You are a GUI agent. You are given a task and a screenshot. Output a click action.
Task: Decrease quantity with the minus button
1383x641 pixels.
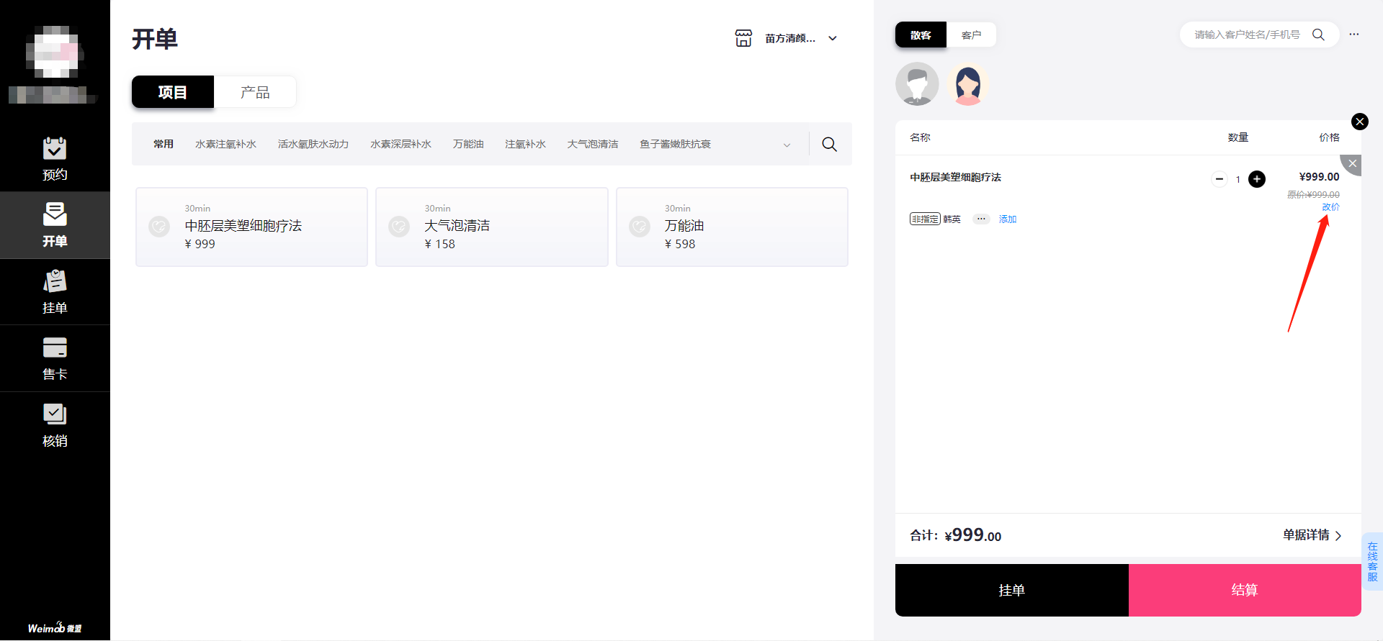click(1219, 179)
